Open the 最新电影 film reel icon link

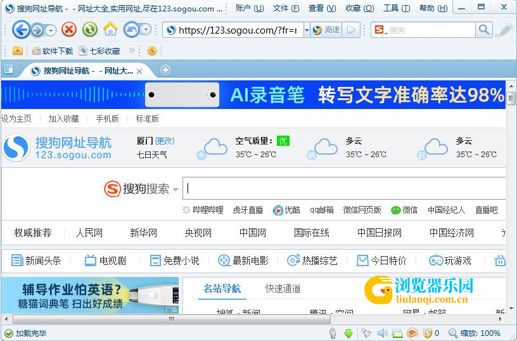tap(243, 261)
